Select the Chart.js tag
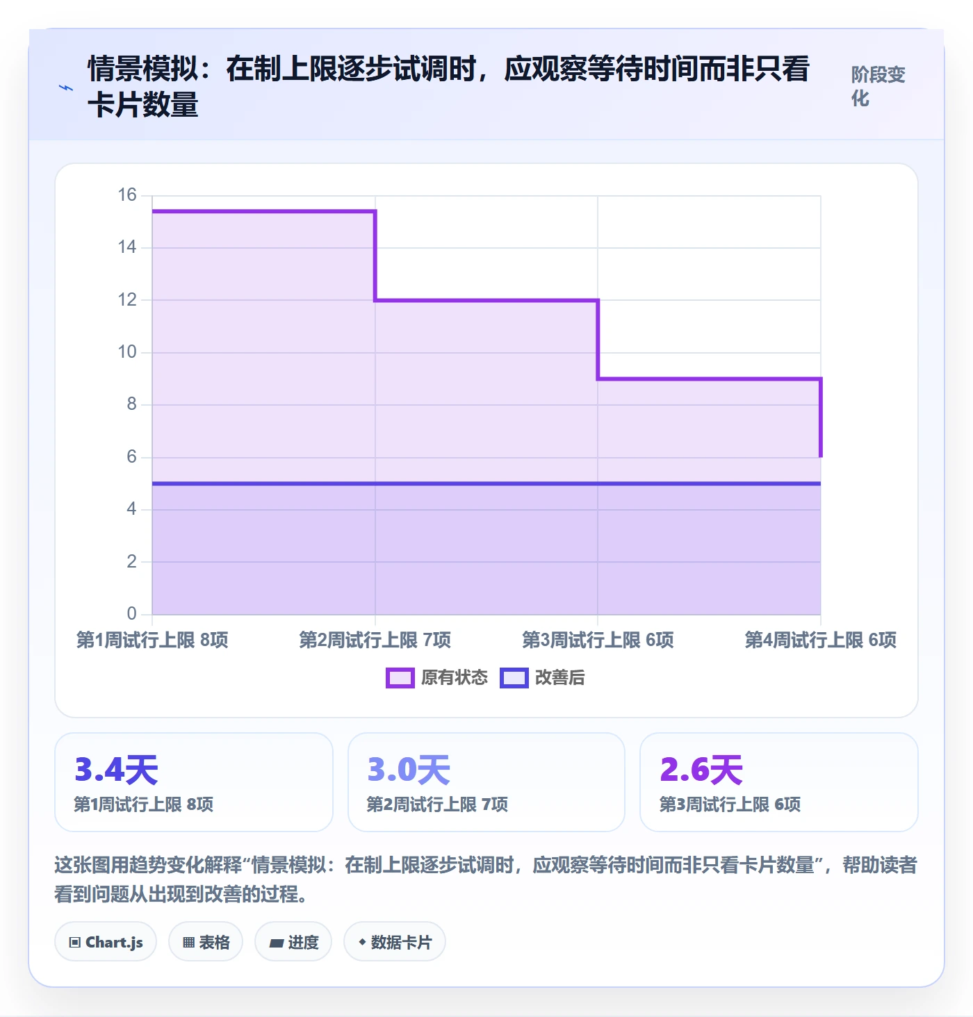The image size is (973, 1017). pos(106,942)
